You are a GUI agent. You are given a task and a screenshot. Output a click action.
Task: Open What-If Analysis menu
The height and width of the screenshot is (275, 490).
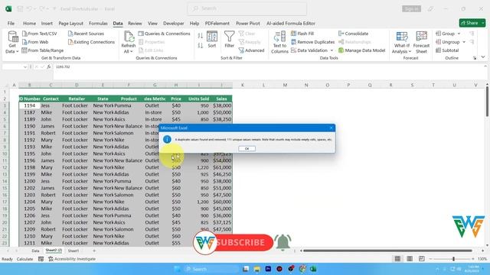(x=401, y=43)
